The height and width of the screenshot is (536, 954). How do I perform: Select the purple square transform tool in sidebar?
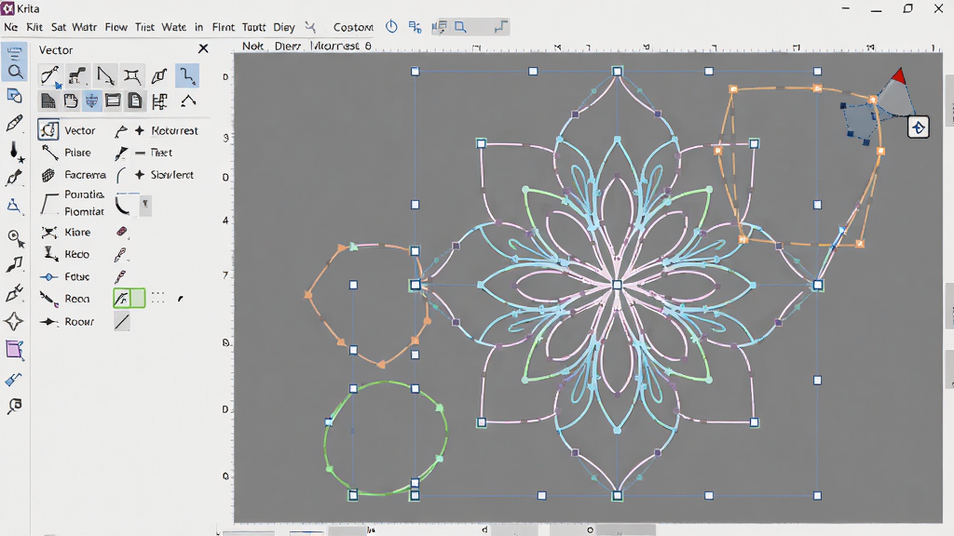pyautogui.click(x=15, y=350)
